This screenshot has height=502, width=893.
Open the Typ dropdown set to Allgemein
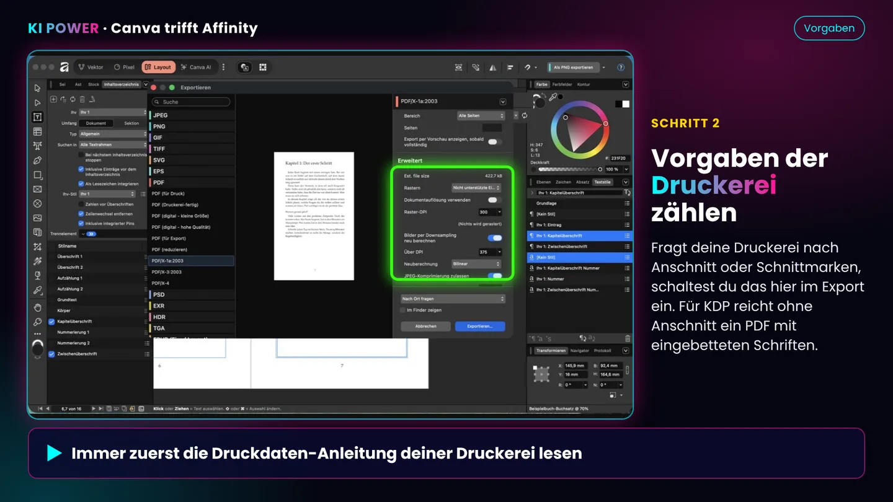pyautogui.click(x=113, y=134)
